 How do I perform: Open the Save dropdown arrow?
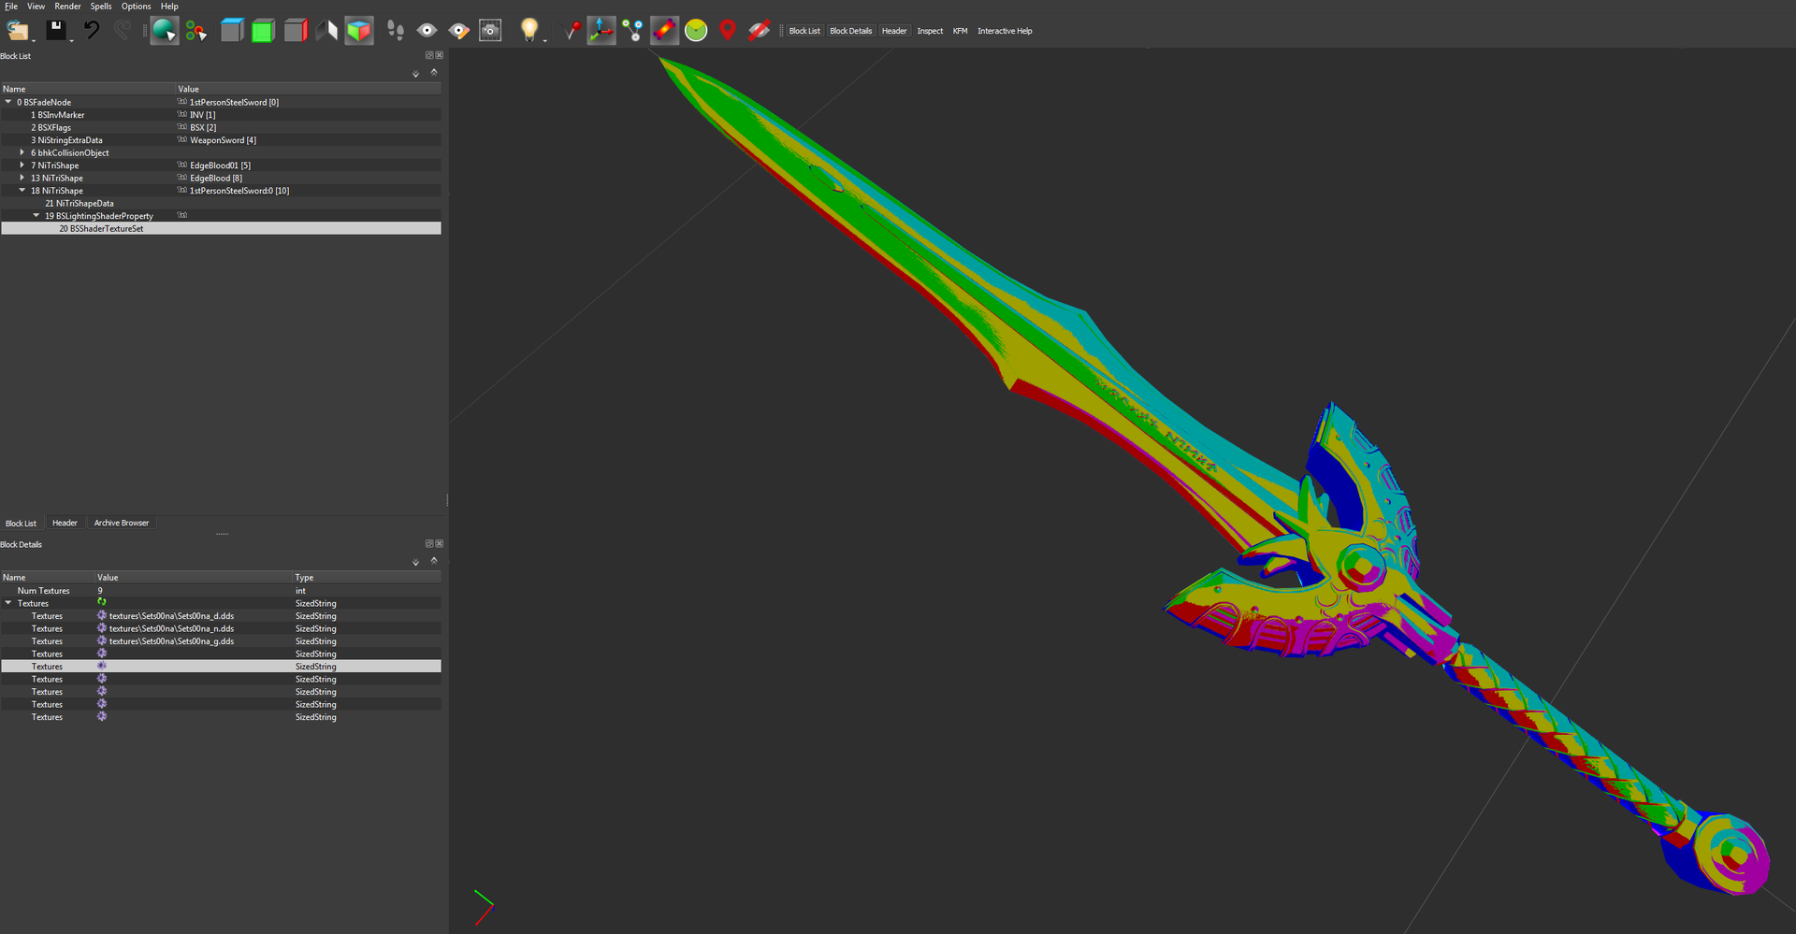[x=71, y=40]
